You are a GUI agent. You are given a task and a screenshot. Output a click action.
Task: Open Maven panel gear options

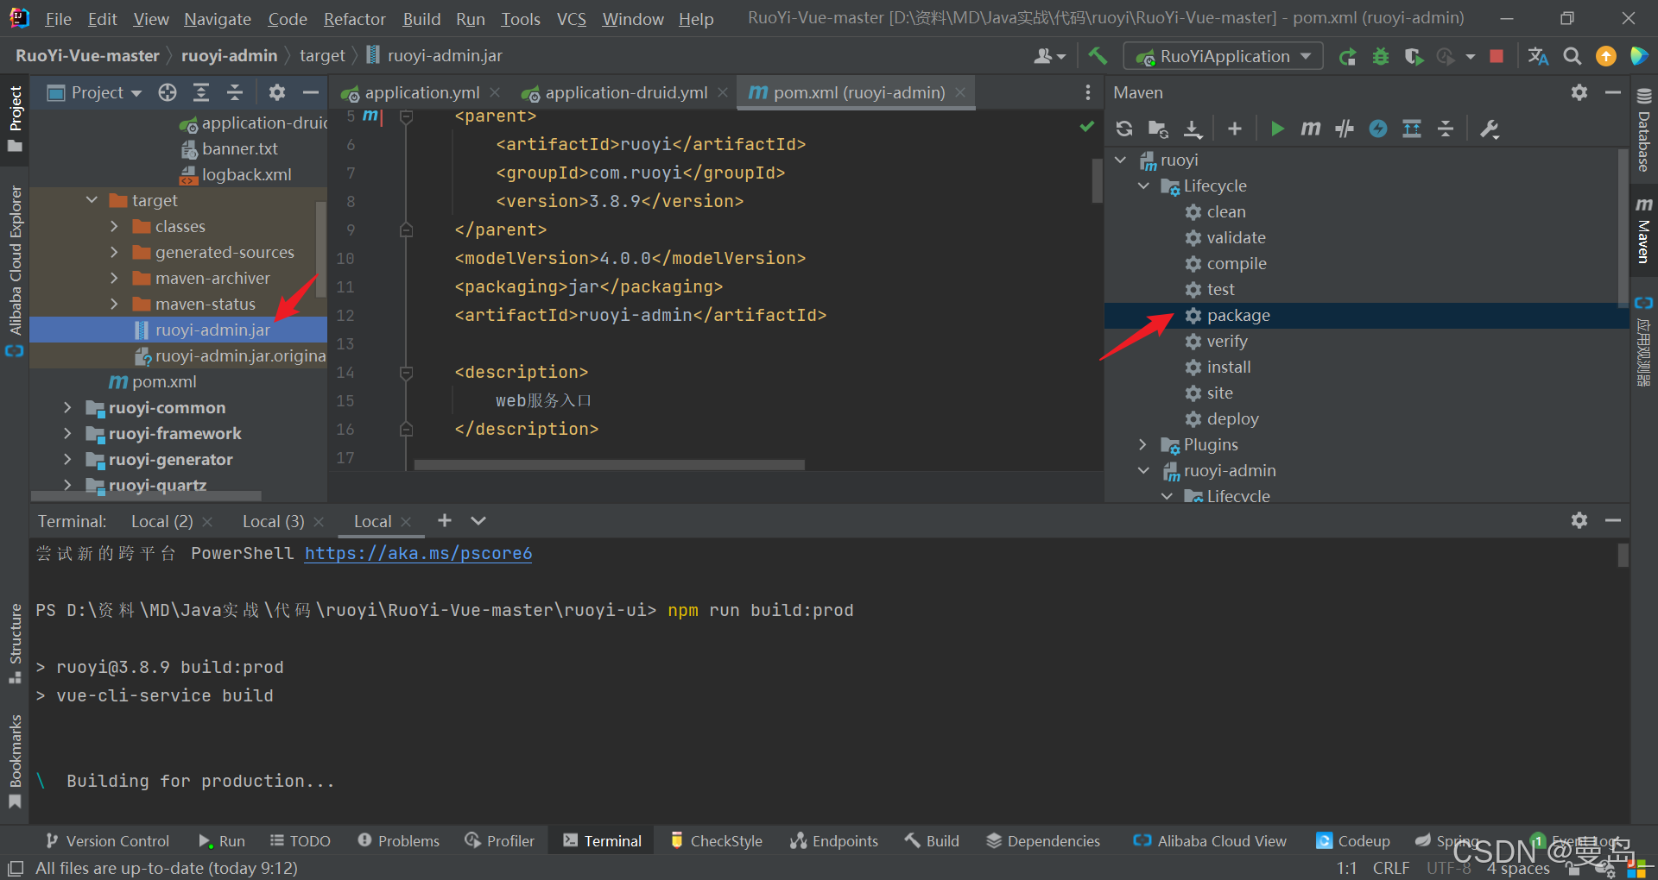(1579, 92)
